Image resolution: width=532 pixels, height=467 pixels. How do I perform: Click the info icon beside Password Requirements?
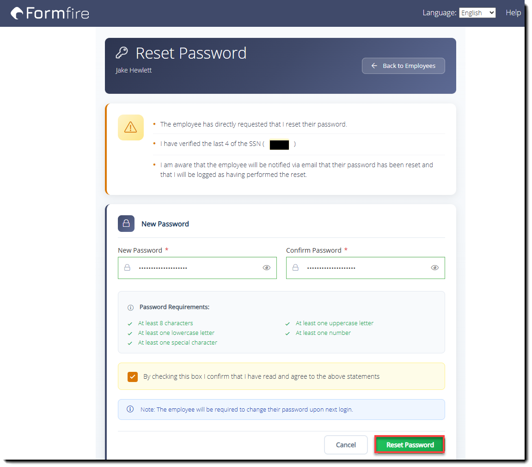point(130,307)
